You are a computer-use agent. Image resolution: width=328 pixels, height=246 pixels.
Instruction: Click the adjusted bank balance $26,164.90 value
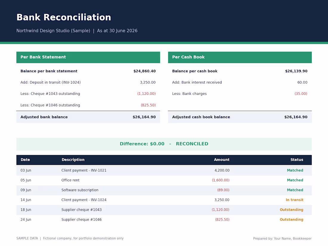click(x=144, y=117)
